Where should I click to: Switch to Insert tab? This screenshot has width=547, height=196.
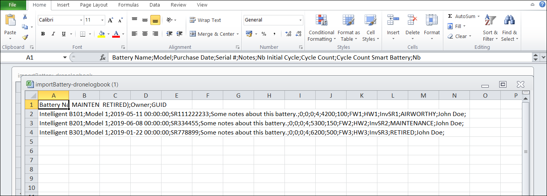pyautogui.click(x=63, y=5)
